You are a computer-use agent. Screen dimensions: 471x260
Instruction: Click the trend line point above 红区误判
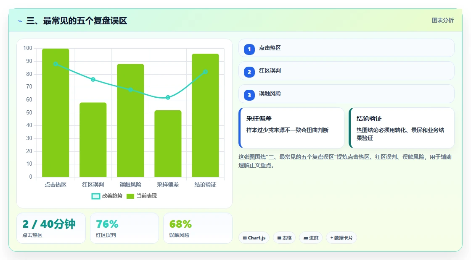click(x=93, y=79)
